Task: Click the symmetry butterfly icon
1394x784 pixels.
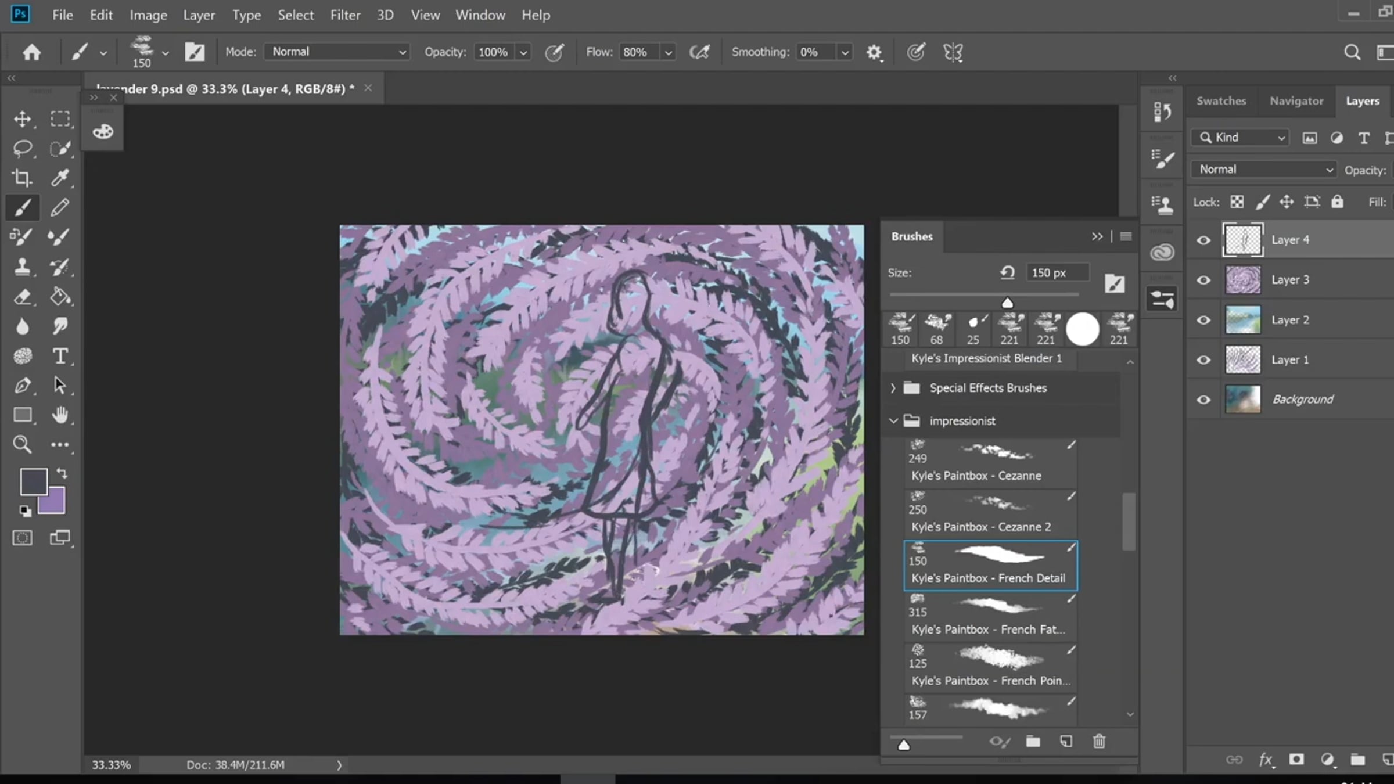Action: pyautogui.click(x=953, y=52)
